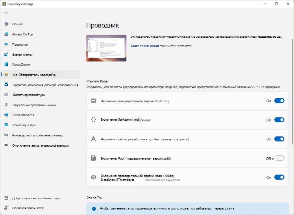Open the hamburger navigation menu
Screen dimensions: 294x215
(6, 14)
